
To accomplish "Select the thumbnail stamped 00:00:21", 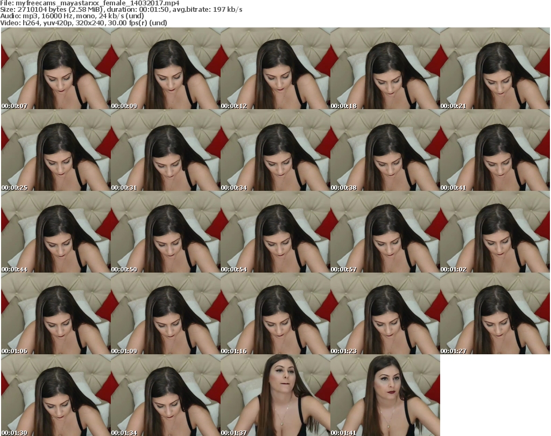I will (x=495, y=68).
